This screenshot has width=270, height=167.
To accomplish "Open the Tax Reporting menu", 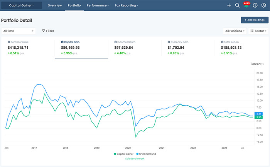I will [x=126, y=5].
